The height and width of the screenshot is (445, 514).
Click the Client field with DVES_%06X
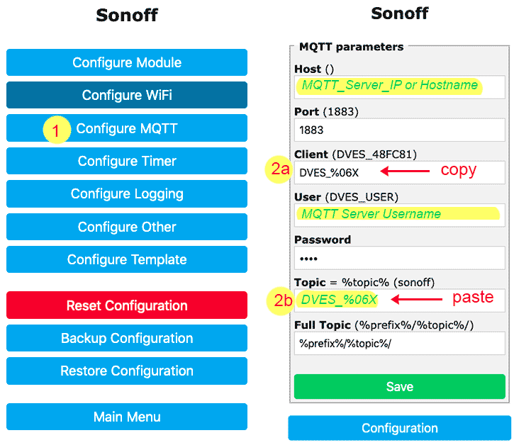[x=400, y=172]
